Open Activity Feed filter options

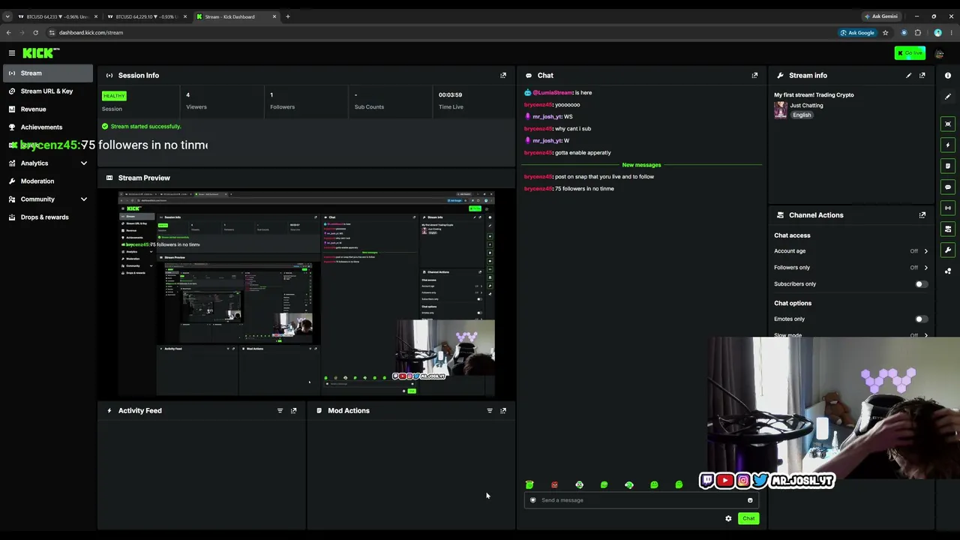(280, 410)
